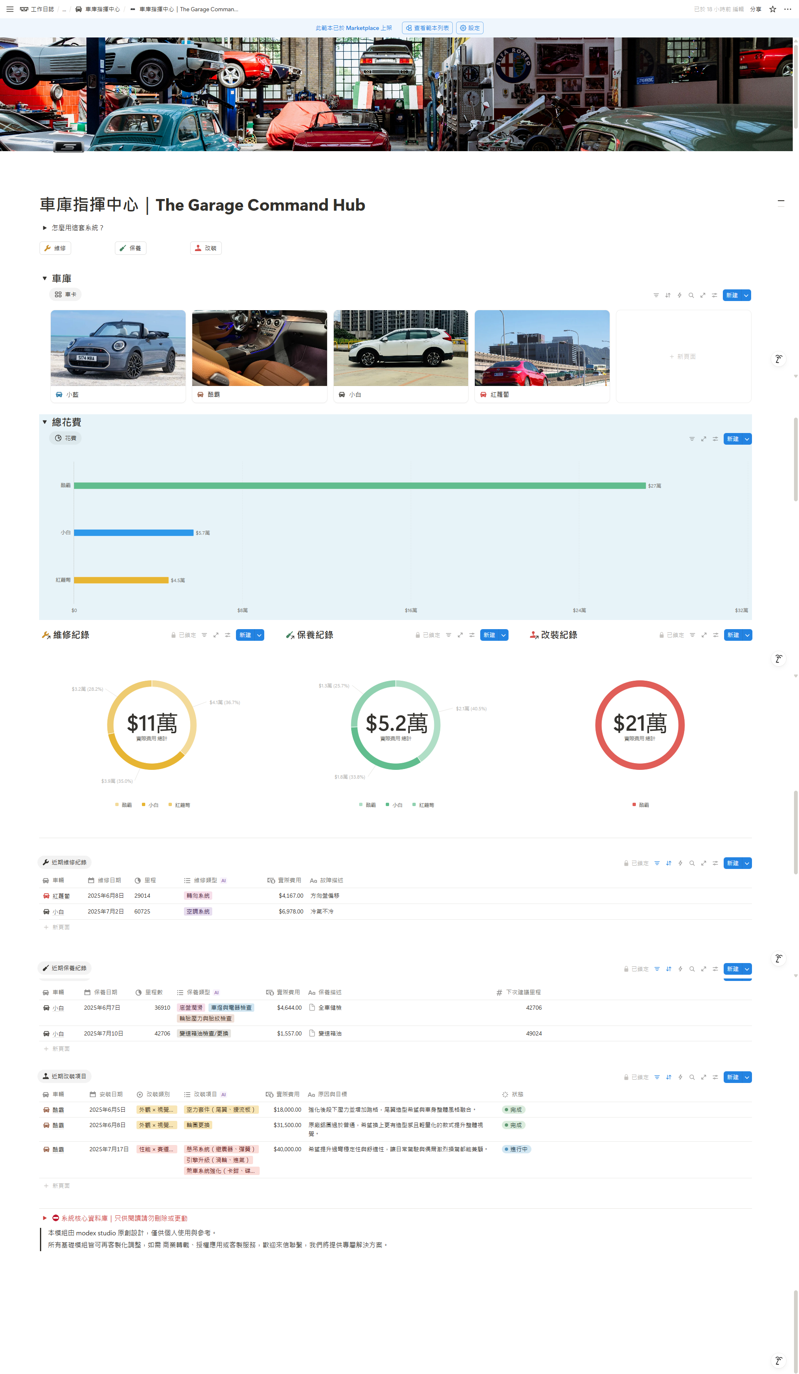Click the 改裝 quick-add button
Screen dimensions: 799x1374
pos(206,248)
